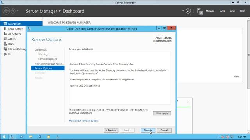Open Local Server in sidebar

click(x=15, y=29)
